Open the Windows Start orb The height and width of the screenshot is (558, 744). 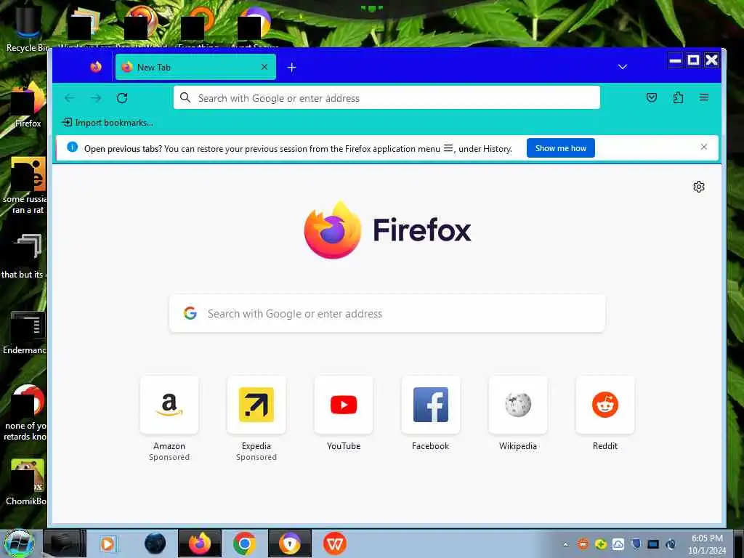click(20, 543)
